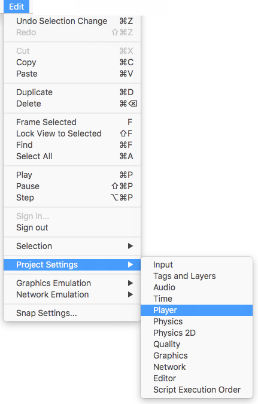258x404 pixels.
Task: Open the Project Settings submenu
Action: [72, 265]
